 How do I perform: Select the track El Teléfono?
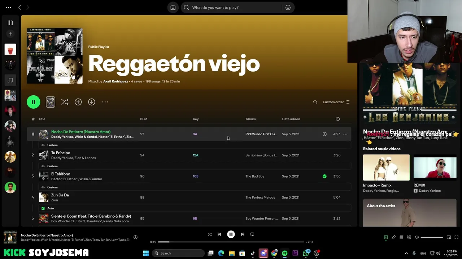pyautogui.click(x=61, y=174)
